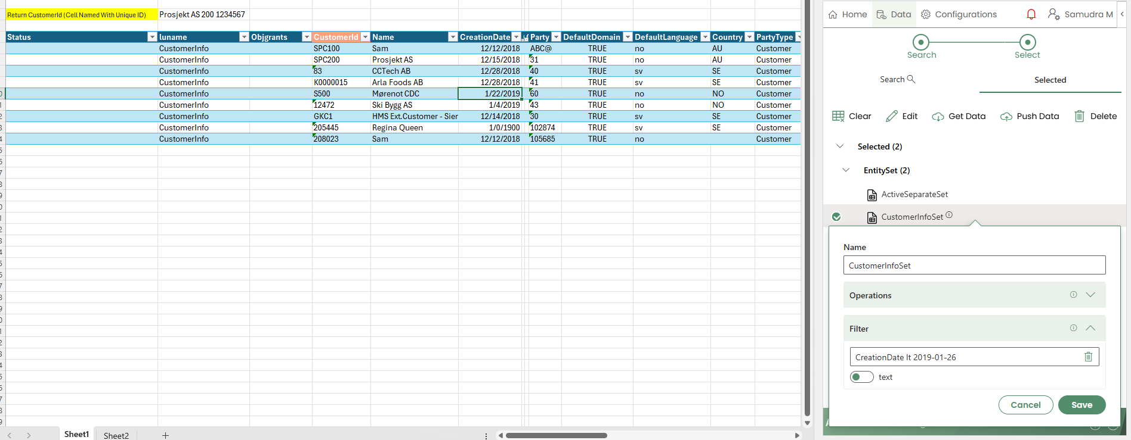Open the Configurations menu tab
The width and height of the screenshot is (1131, 440).
(959, 14)
